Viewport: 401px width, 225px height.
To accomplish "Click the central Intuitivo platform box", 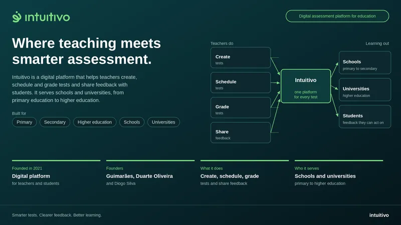I will click(306, 86).
